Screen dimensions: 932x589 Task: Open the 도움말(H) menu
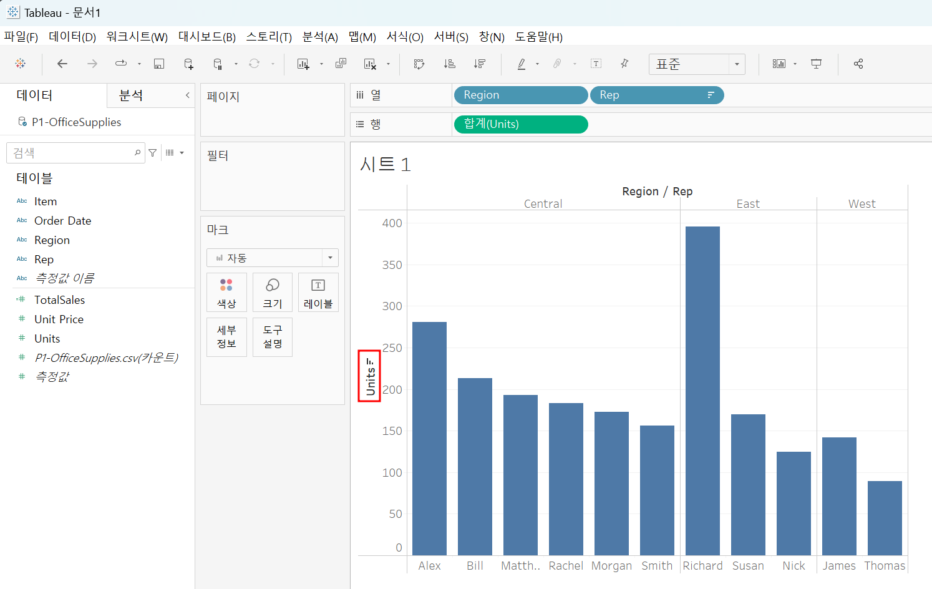pyautogui.click(x=539, y=37)
